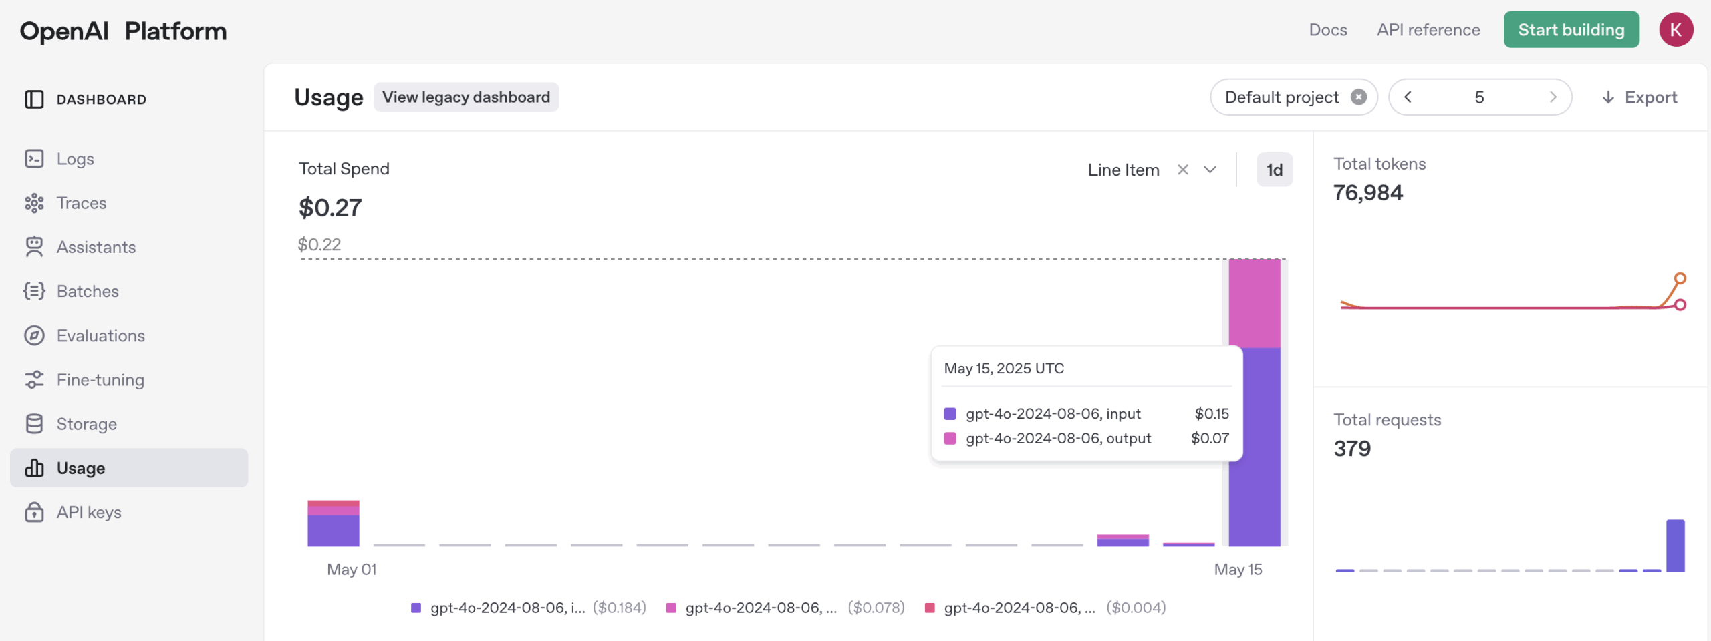Go to next month with right chevron
1711x641 pixels.
[1553, 97]
